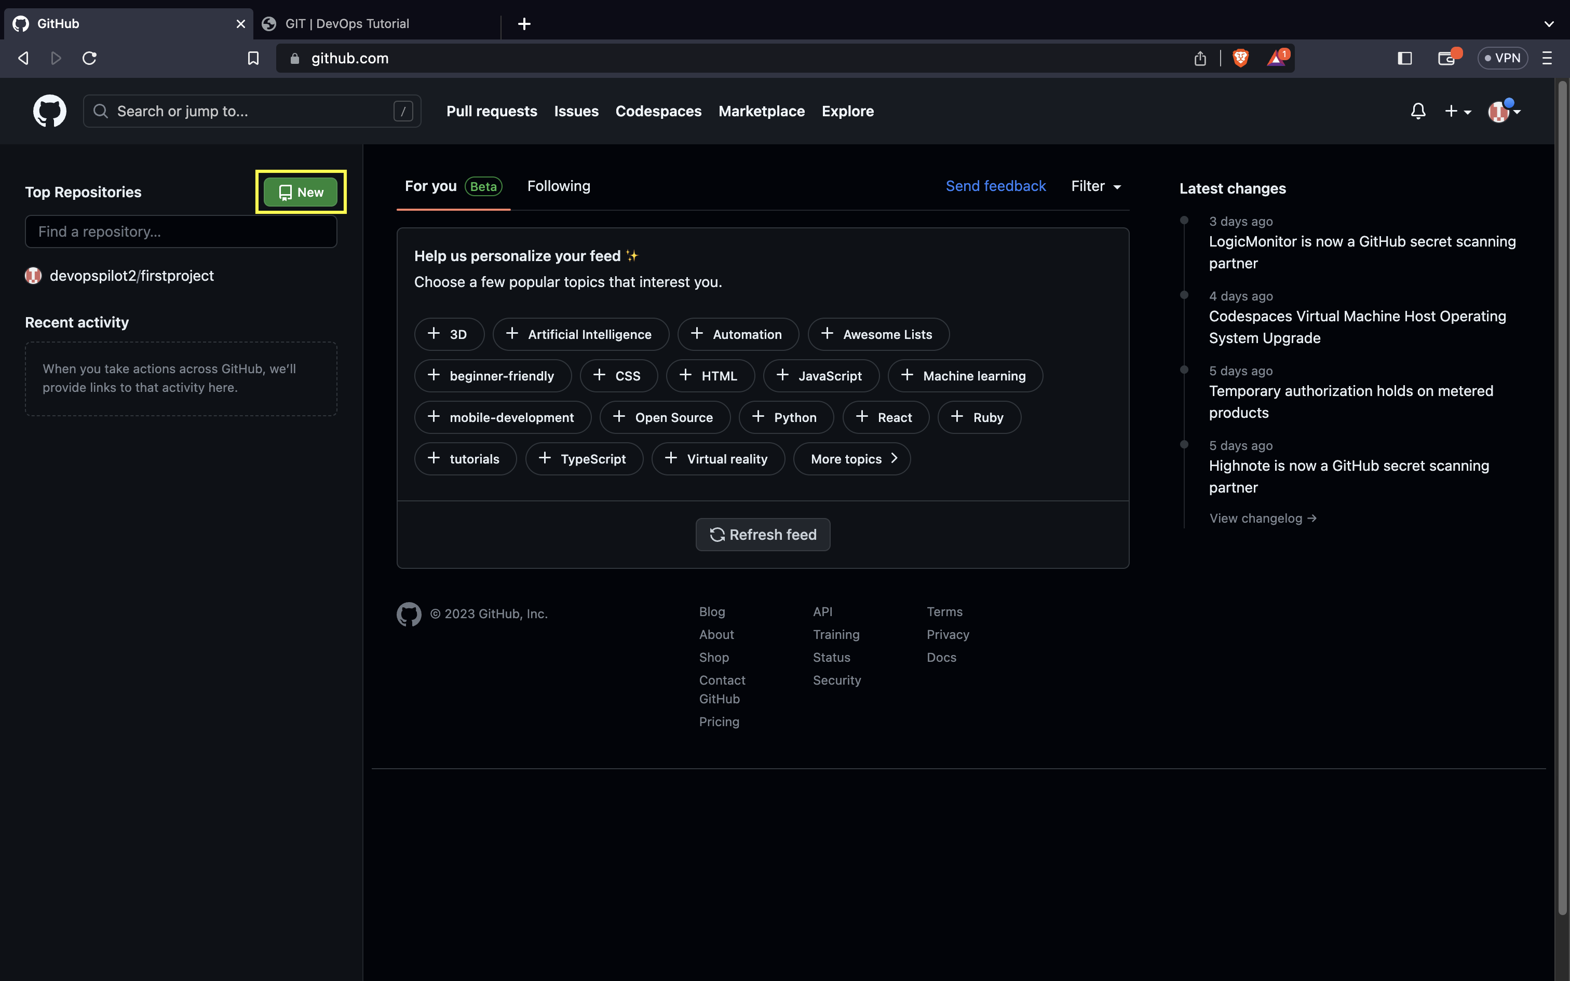1570x981 pixels.
Task: Expand the tab list chevron
Action: point(1549,24)
